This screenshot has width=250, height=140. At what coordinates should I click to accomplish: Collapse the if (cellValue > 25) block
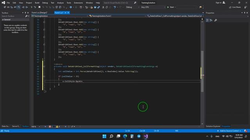[x=44, y=76]
